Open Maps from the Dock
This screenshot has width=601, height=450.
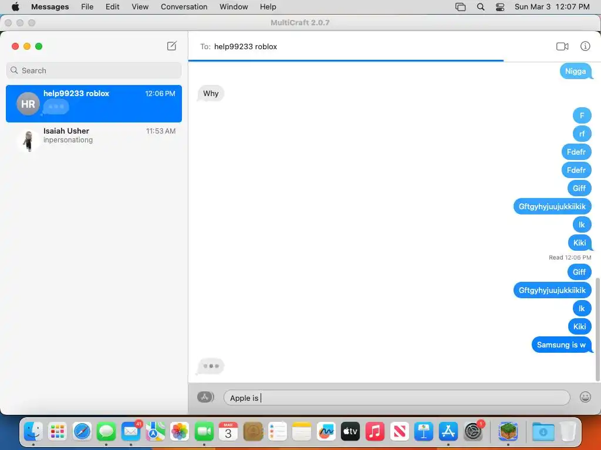coord(155,432)
